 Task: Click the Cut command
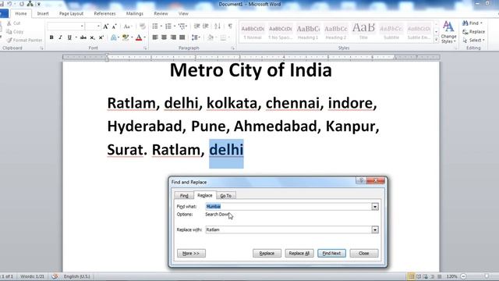13,23
